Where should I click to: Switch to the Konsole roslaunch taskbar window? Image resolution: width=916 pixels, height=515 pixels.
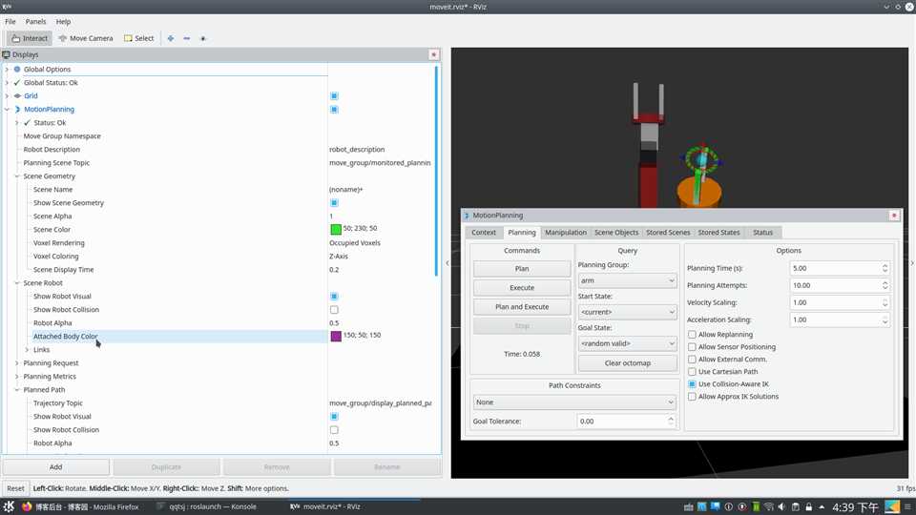pyautogui.click(x=207, y=506)
